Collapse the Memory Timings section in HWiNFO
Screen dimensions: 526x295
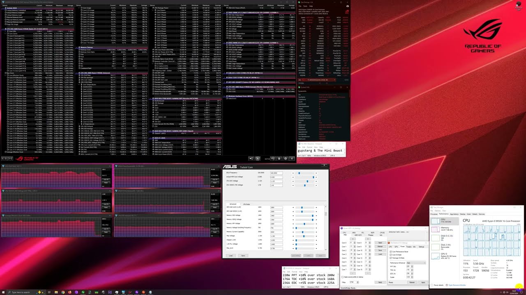pyautogui.click(x=76, y=47)
